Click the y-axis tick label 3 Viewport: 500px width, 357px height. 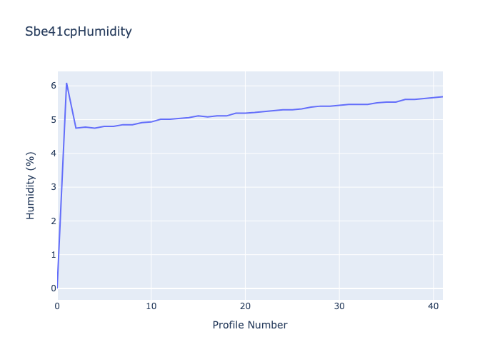[x=53, y=187]
